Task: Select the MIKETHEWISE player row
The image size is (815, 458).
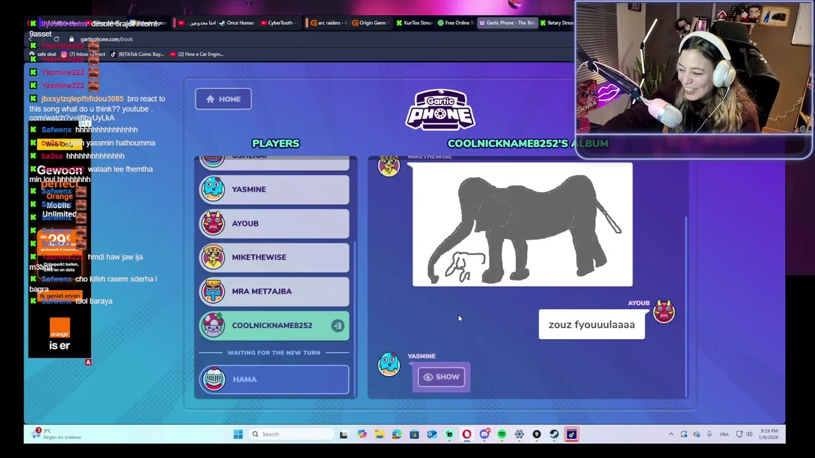Action: point(274,258)
